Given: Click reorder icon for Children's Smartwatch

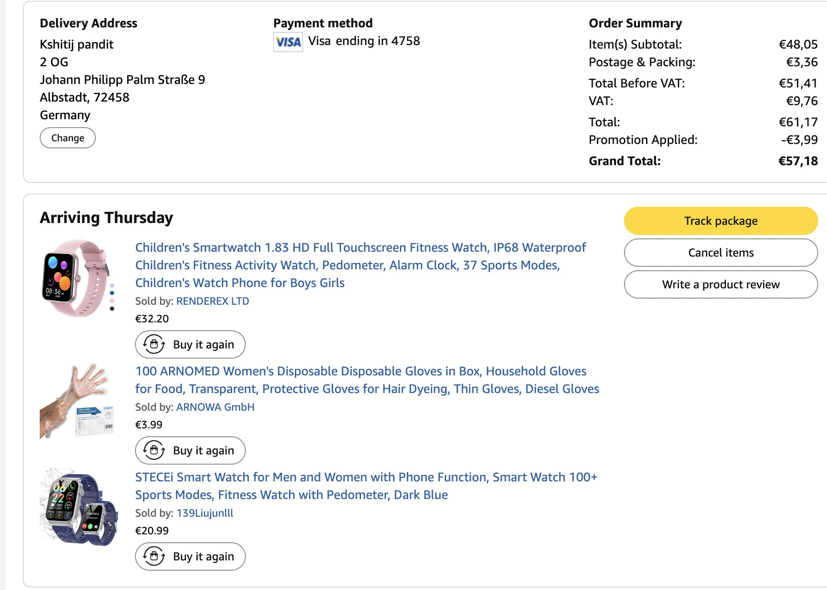Looking at the screenshot, I should pyautogui.click(x=154, y=344).
